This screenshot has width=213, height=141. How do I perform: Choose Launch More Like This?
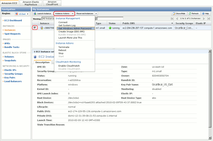(x=70, y=38)
